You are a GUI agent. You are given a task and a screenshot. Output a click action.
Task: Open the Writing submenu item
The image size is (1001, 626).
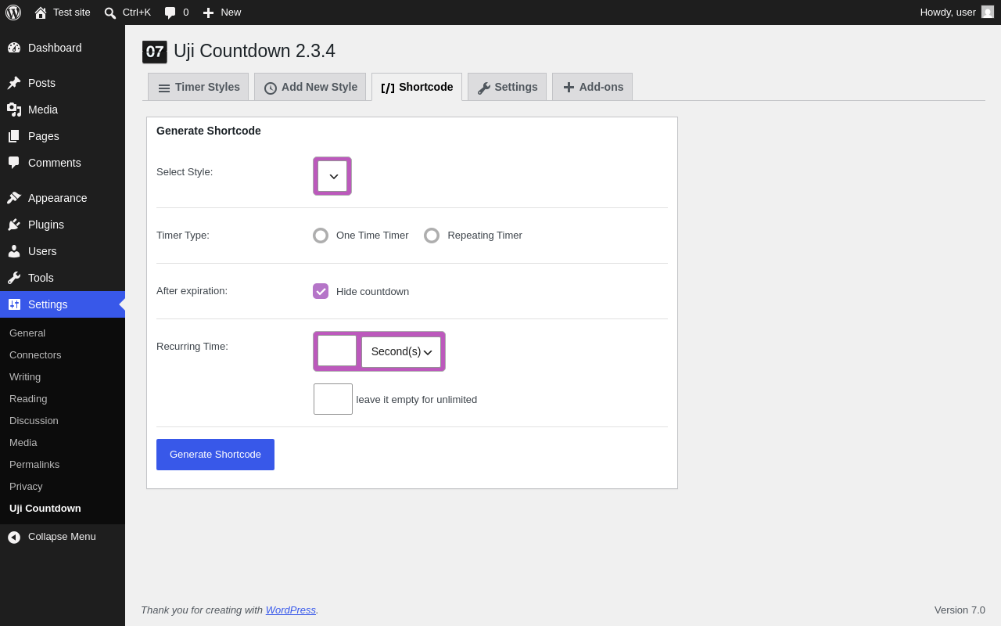point(63,377)
